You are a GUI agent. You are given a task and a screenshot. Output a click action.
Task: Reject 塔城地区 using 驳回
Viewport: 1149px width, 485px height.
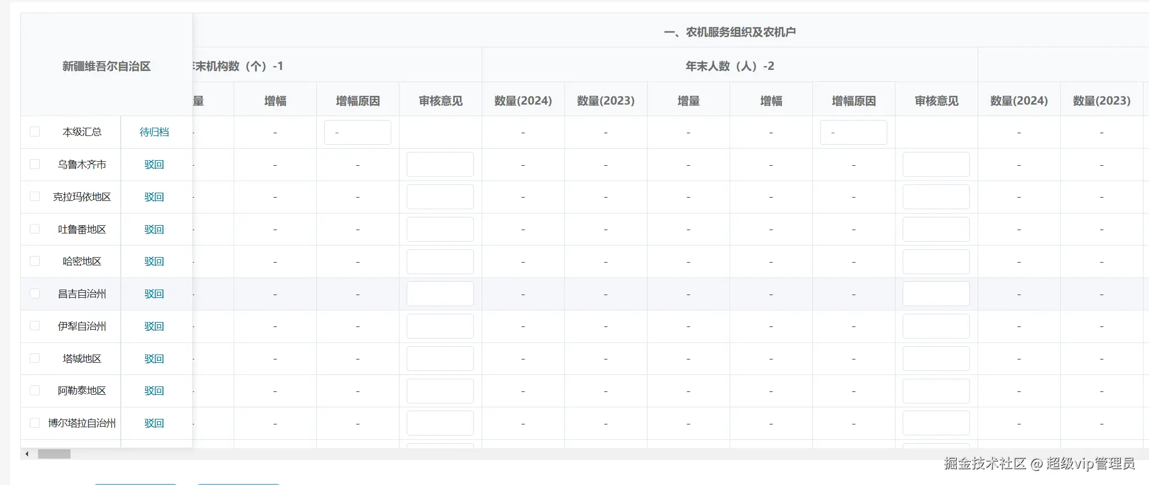(x=154, y=359)
